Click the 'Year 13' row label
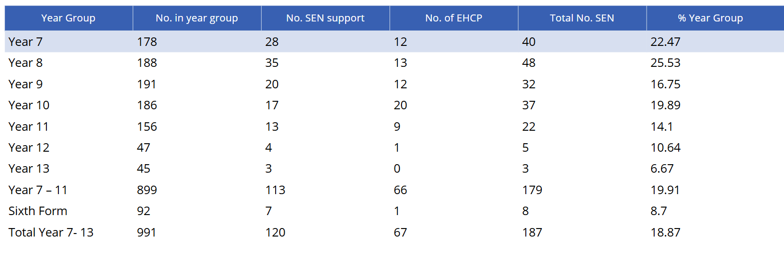 pyautogui.click(x=29, y=169)
